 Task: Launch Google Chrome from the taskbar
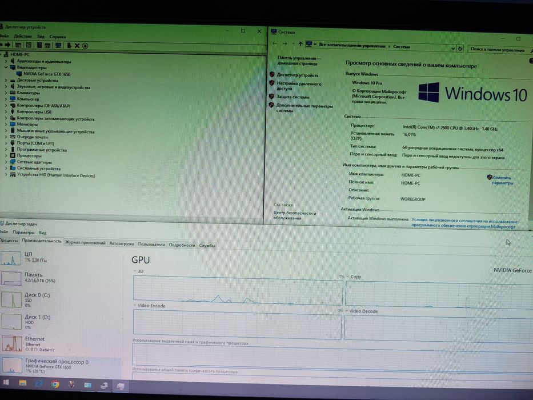click(55, 385)
